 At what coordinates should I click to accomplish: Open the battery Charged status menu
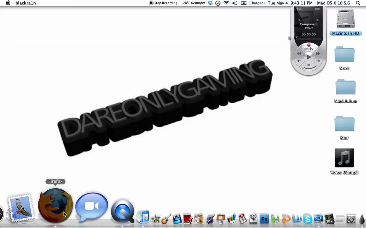(x=253, y=3)
